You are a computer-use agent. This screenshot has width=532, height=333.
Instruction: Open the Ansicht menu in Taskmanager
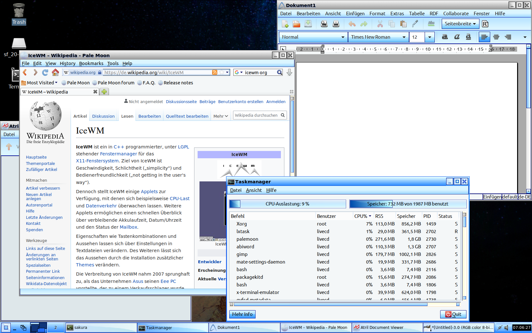click(x=254, y=190)
